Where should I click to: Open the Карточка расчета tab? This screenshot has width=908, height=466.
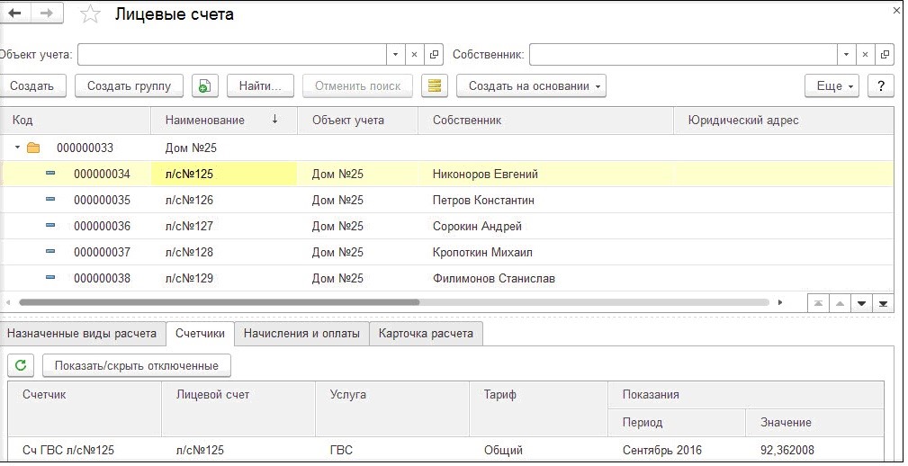pos(426,333)
